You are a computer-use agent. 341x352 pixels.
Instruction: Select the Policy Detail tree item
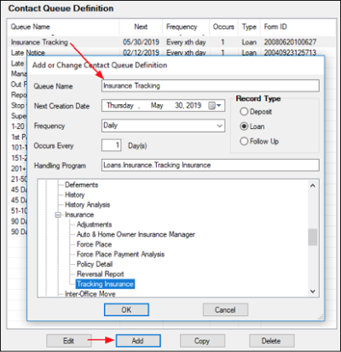click(x=95, y=264)
